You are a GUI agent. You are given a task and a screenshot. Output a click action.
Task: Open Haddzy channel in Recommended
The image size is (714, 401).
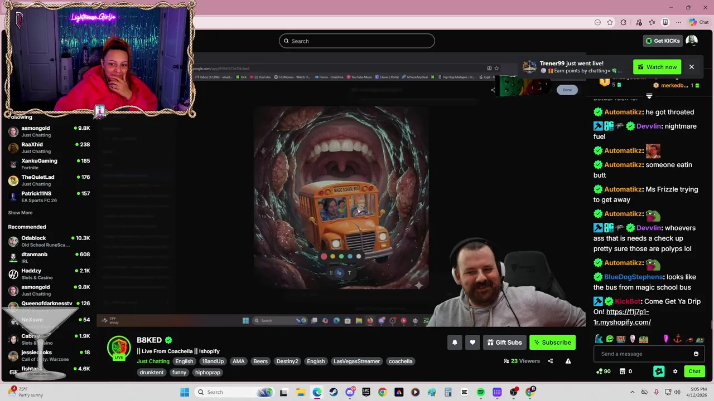49,273
